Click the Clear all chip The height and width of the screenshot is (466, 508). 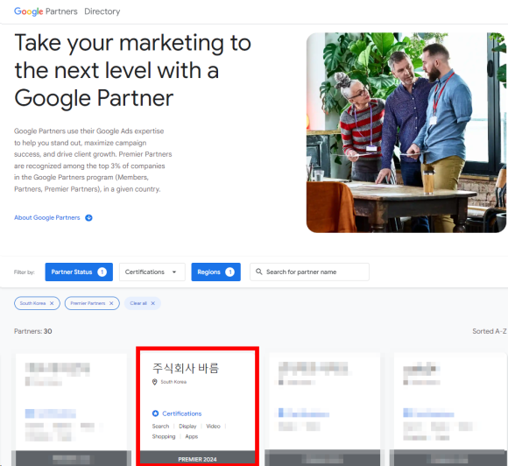pos(143,303)
